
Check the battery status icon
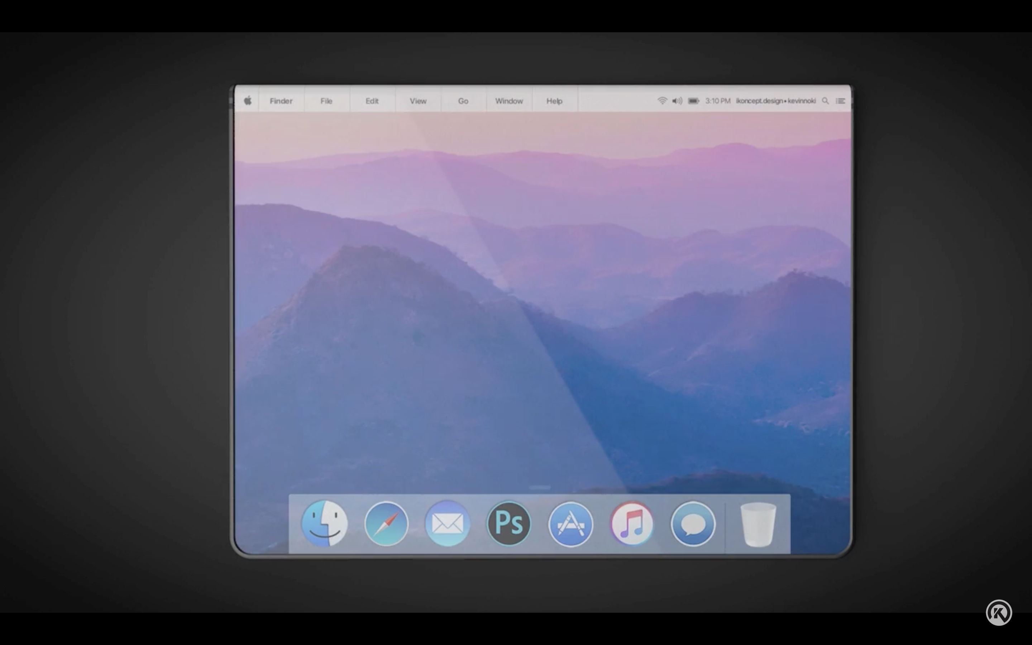click(x=694, y=101)
